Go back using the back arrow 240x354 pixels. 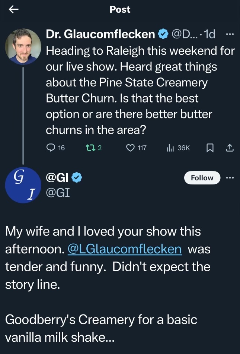13,10
